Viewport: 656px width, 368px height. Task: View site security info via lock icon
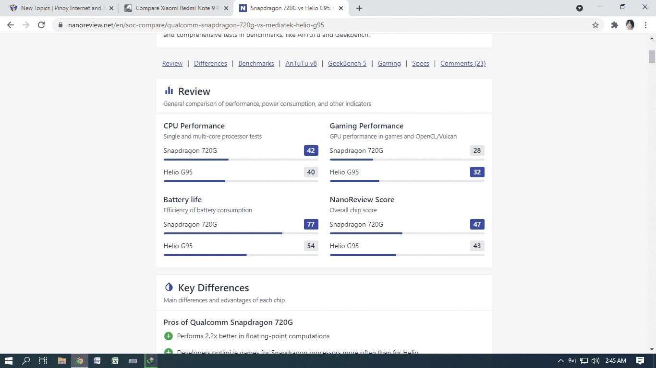tap(61, 25)
